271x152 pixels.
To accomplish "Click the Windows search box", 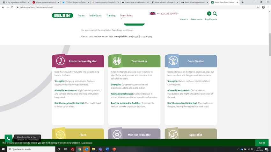I will coord(31,149).
